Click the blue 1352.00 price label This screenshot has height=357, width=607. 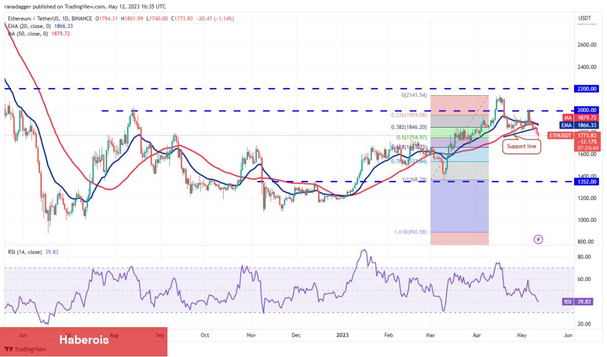[587, 182]
